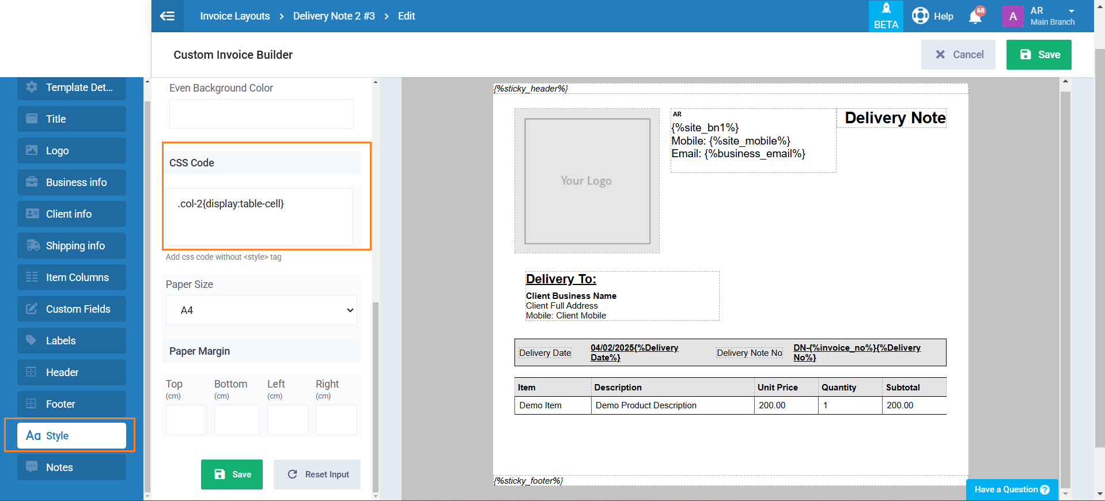
Task: Switch to the Item Columns section
Action: (71, 278)
